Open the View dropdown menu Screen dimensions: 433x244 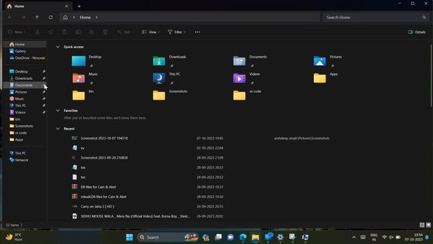(x=151, y=32)
